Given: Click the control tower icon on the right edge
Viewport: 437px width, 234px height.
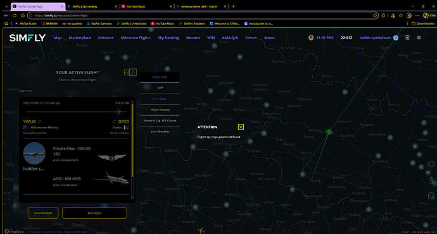Looking at the screenshot, I should tap(431, 180).
